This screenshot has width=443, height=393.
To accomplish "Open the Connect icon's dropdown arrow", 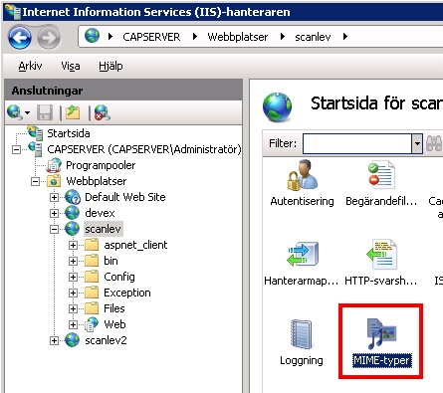I will [27, 112].
